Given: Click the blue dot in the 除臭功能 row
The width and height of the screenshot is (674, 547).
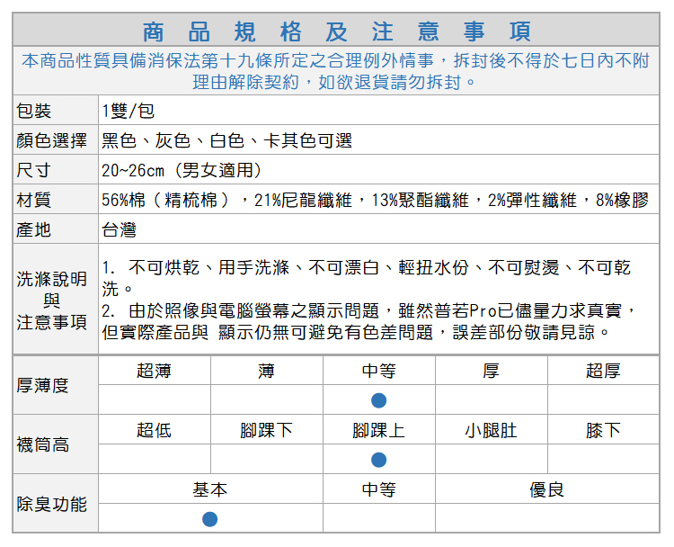Looking at the screenshot, I should 209,519.
